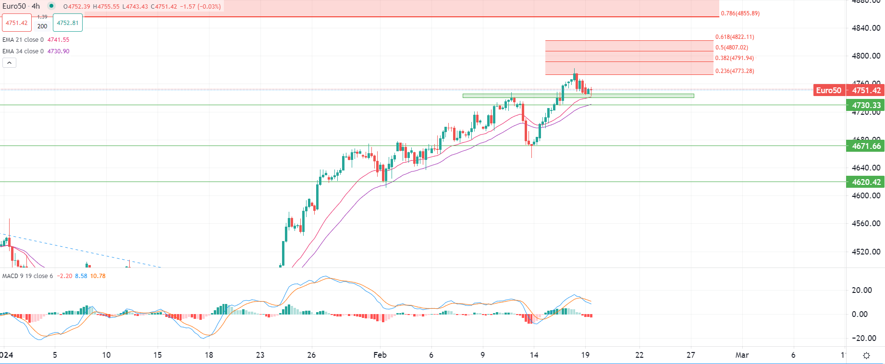Click the 4730.33 green price label
The width and height of the screenshot is (885, 364).
(866, 105)
